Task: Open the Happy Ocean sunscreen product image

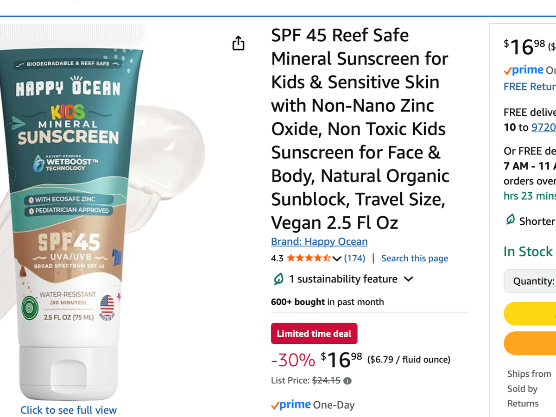Action: 69,208
